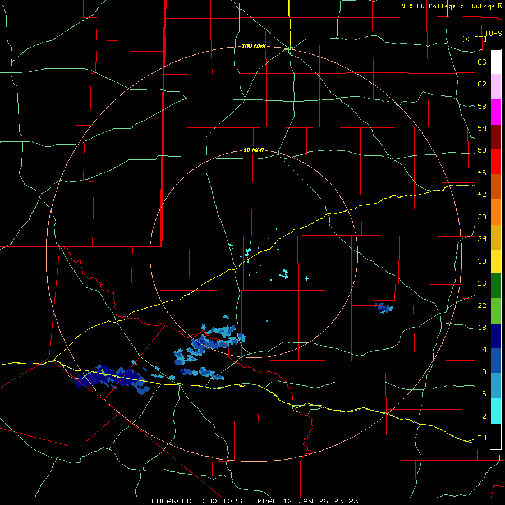Image resolution: width=505 pixels, height=505 pixels.
Task: Click the 66 legend value
Action: (x=482, y=62)
